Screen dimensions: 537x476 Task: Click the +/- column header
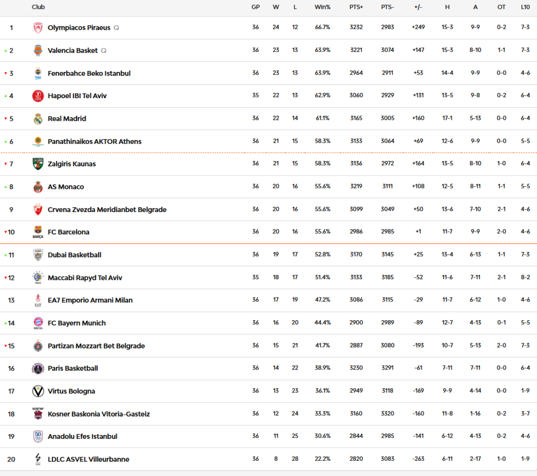pos(418,7)
